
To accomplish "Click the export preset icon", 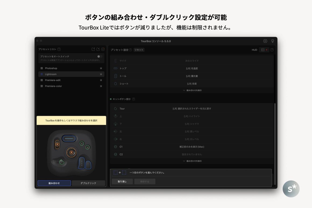I will point(93,49).
